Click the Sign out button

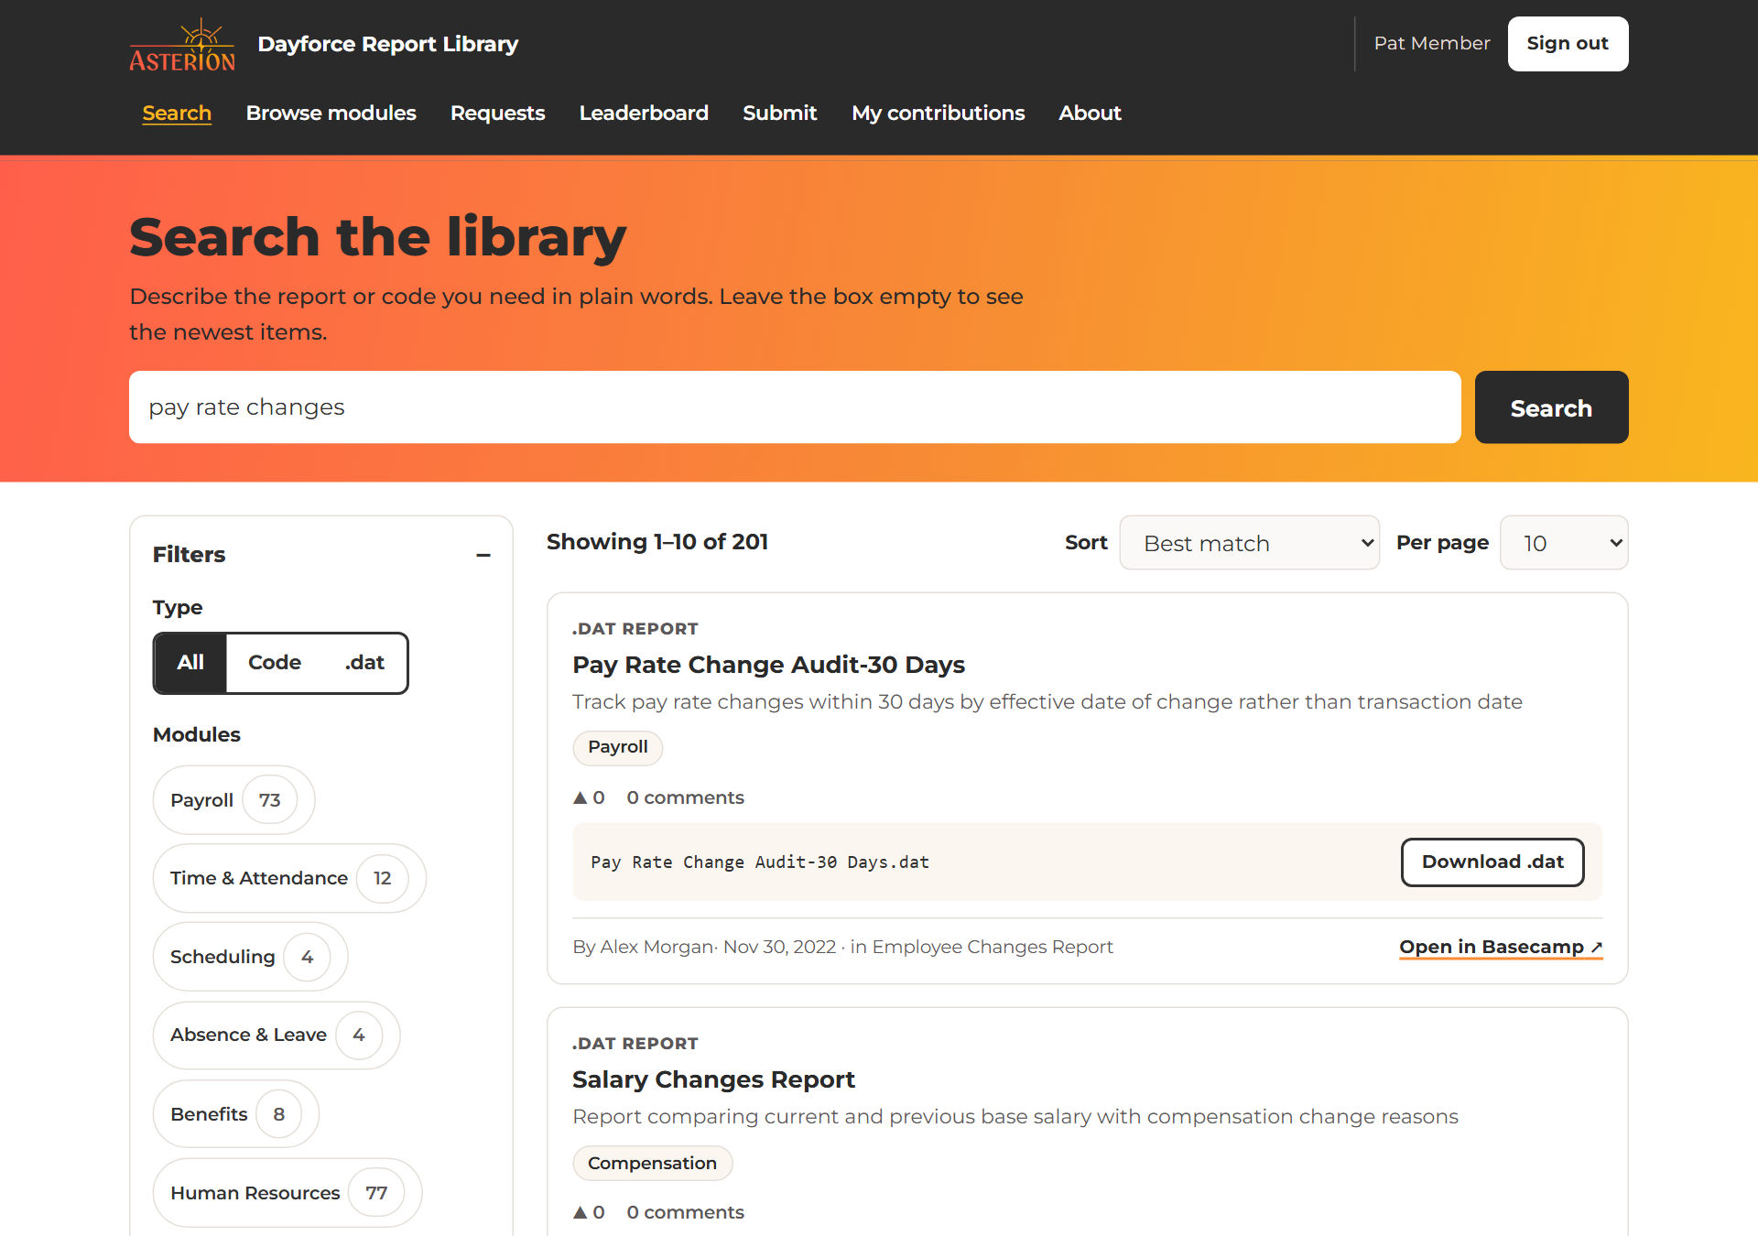tap(1568, 44)
